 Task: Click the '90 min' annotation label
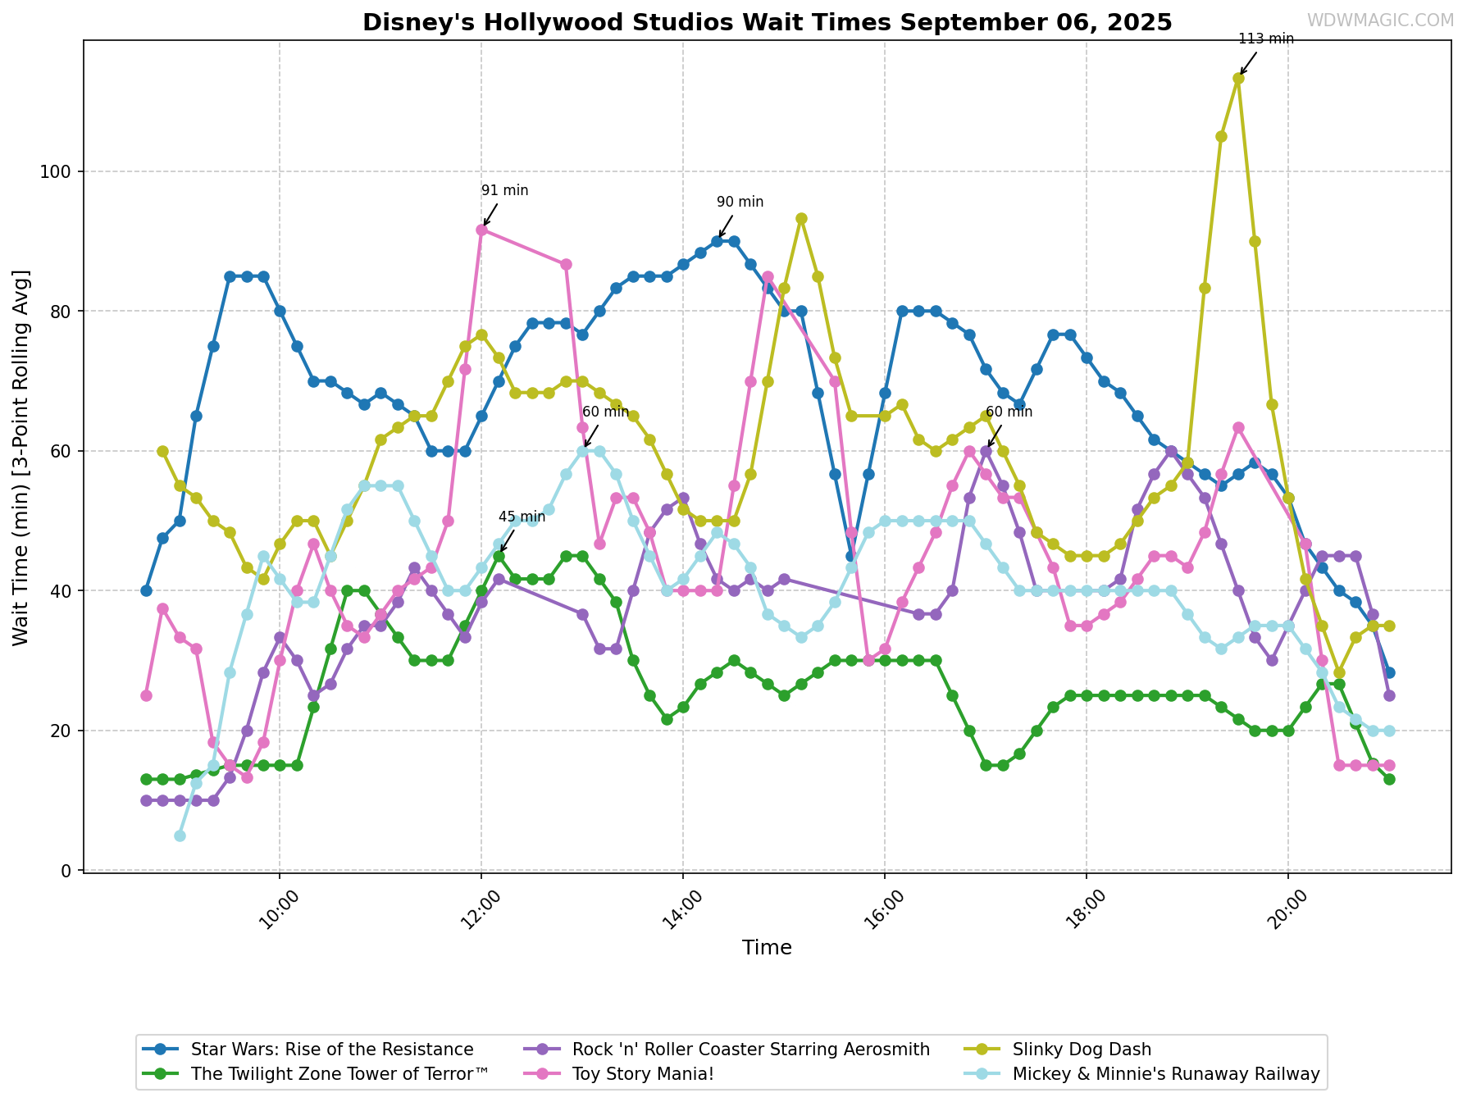coord(740,202)
